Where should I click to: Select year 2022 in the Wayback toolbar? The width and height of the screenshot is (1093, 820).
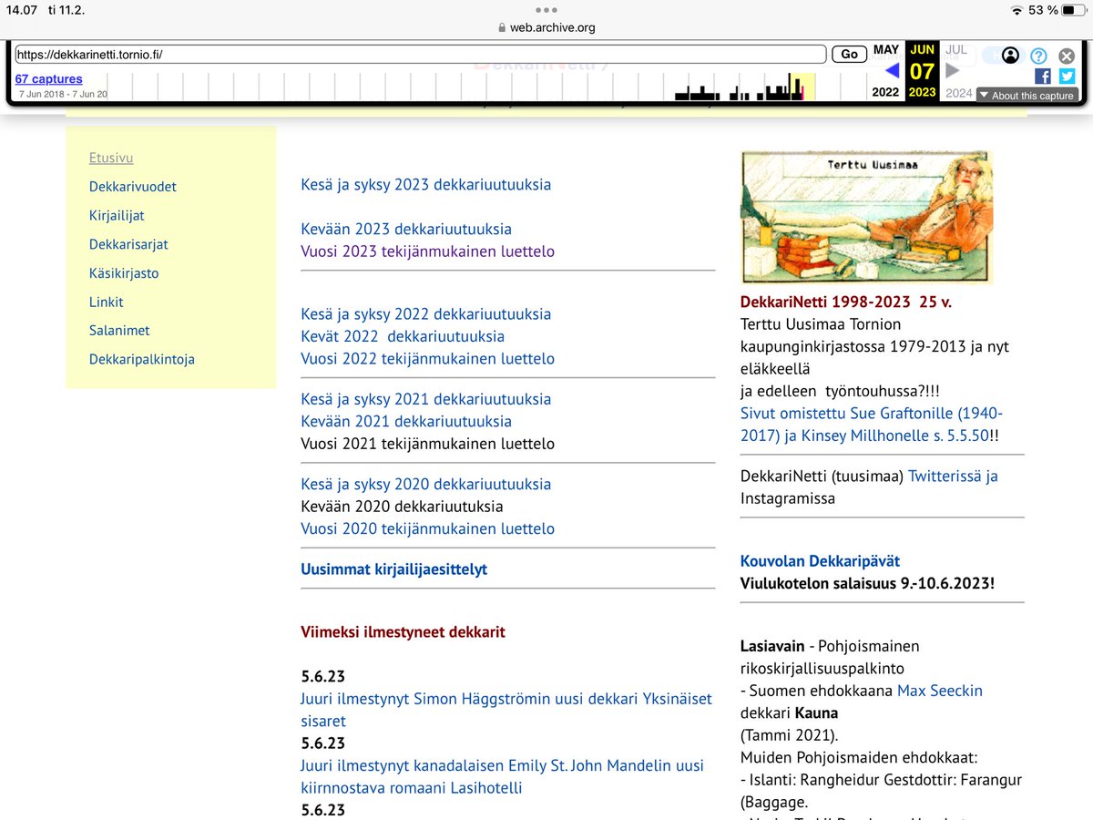(885, 92)
